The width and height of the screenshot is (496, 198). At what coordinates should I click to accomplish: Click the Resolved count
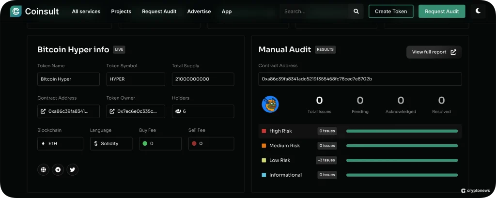click(442, 101)
